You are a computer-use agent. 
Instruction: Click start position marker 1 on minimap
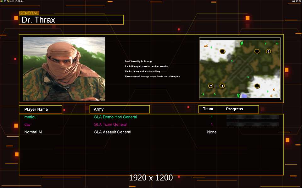pos(222,86)
